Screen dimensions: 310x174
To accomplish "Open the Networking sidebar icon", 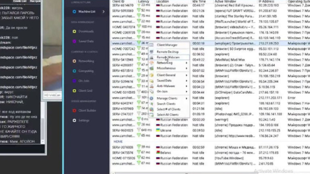I will [74, 61].
